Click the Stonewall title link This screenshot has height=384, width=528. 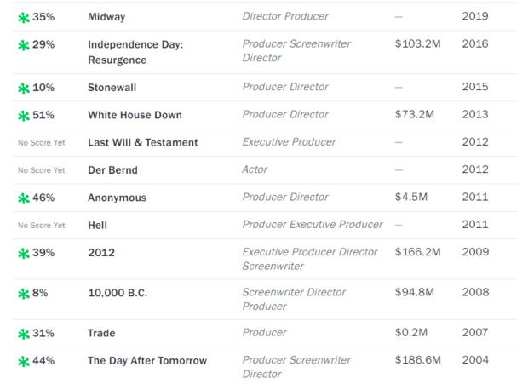click(112, 88)
